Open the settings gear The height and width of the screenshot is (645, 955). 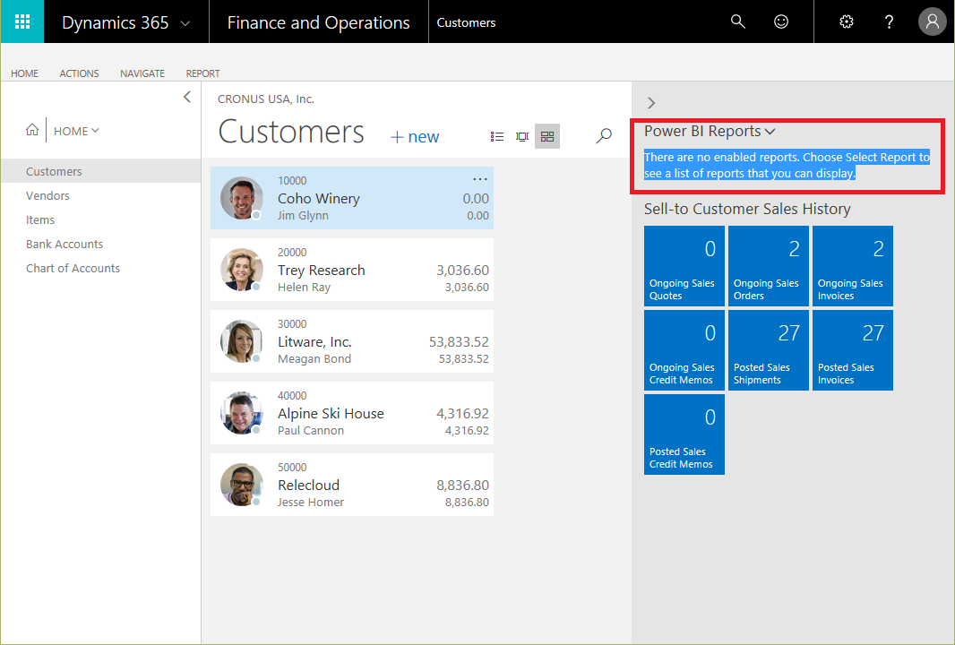tap(846, 21)
